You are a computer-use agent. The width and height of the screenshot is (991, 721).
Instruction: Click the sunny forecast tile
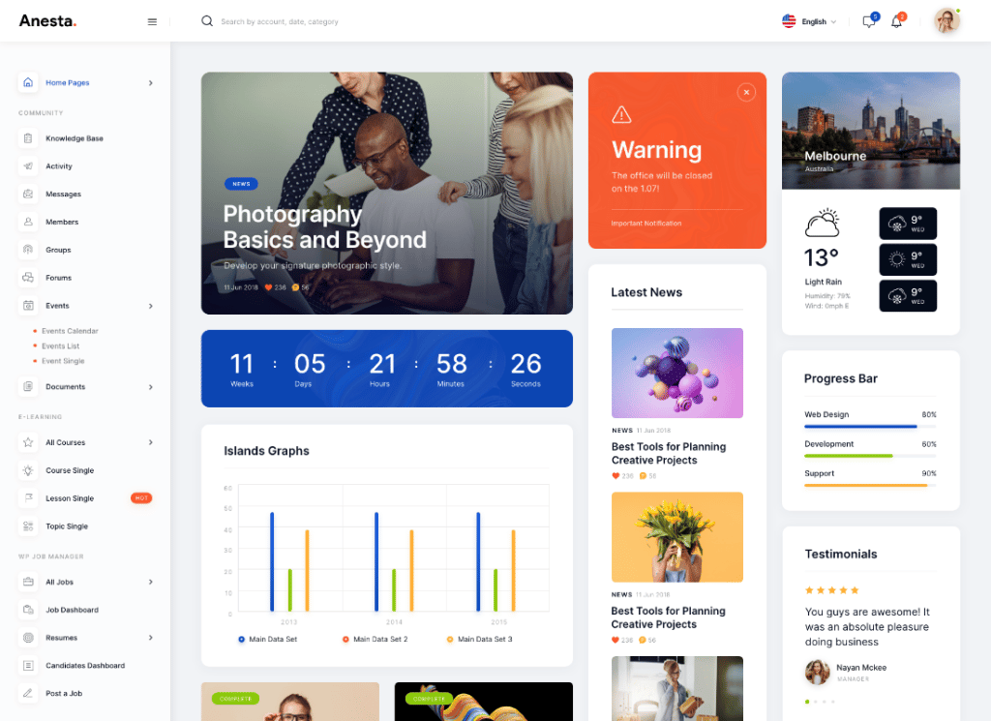908,259
